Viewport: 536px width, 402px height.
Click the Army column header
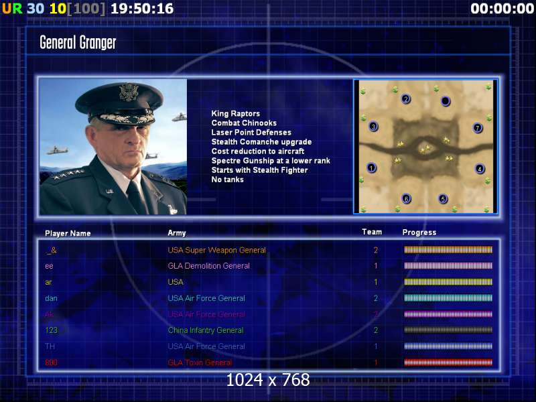tap(177, 233)
